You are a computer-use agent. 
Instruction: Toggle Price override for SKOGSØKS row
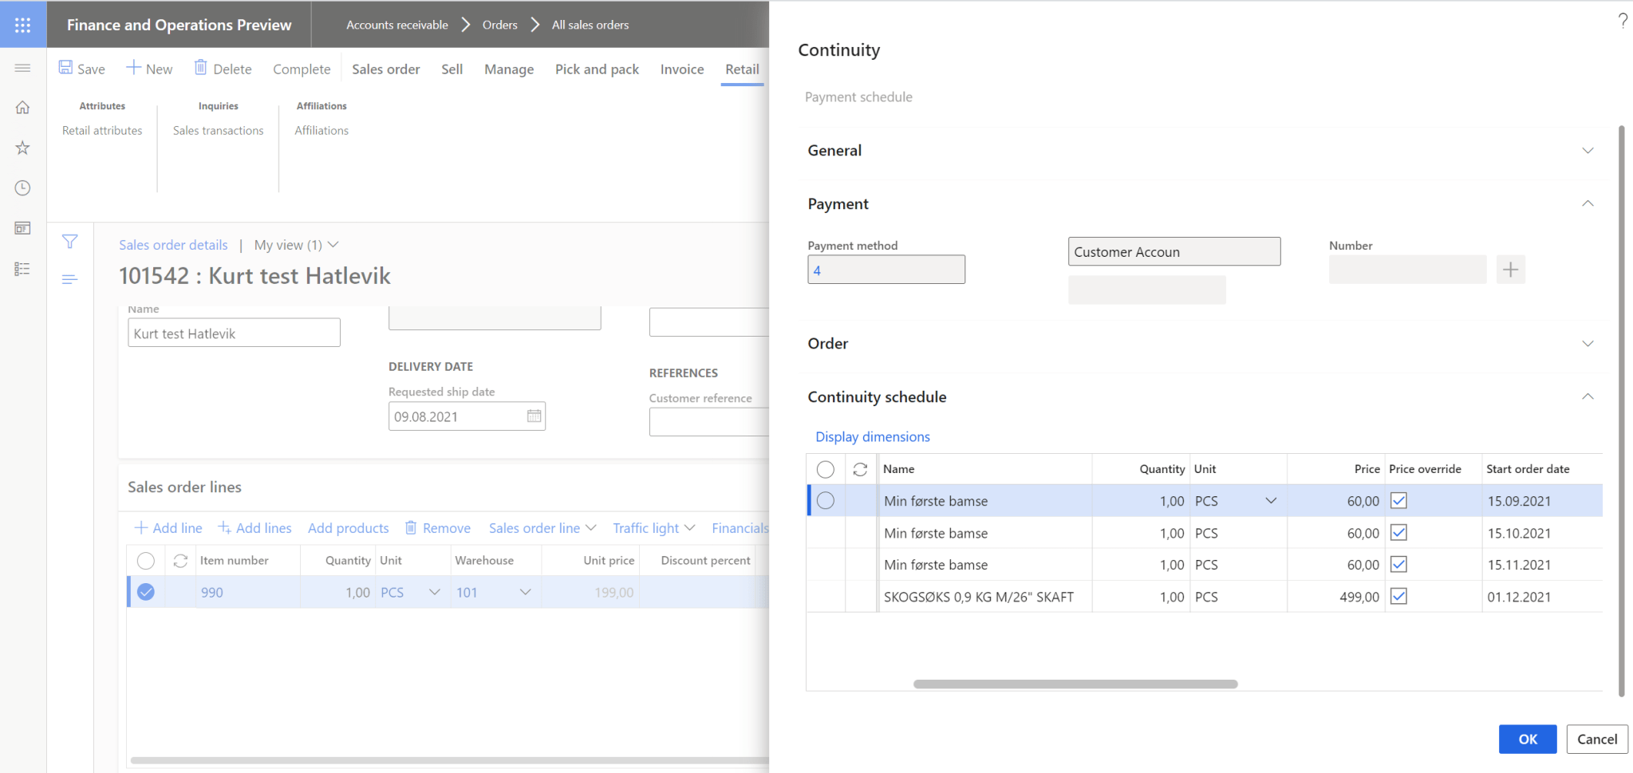(x=1398, y=597)
